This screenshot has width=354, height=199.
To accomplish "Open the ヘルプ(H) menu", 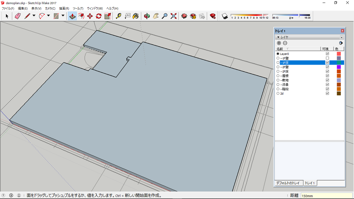I will pyautogui.click(x=112, y=8).
